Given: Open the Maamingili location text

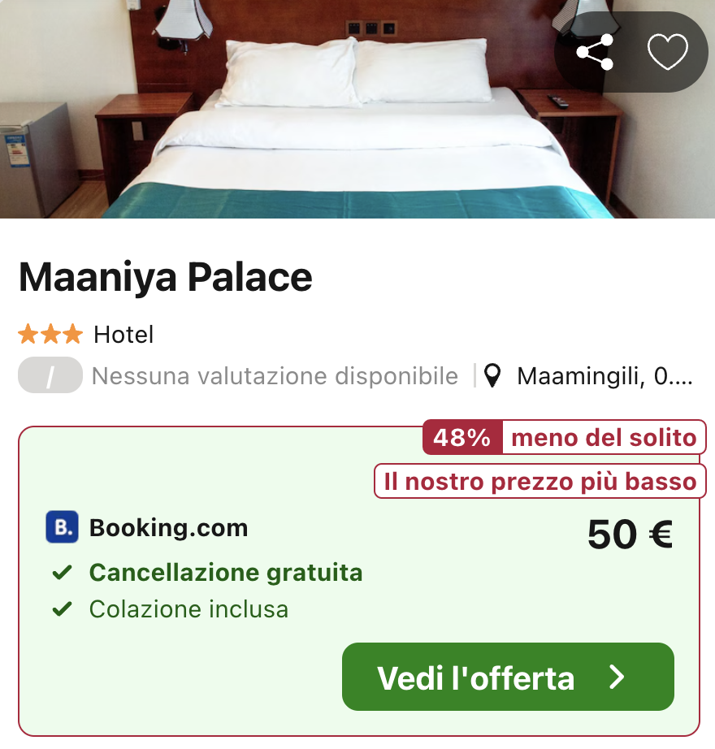Looking at the screenshot, I should pyautogui.click(x=604, y=376).
